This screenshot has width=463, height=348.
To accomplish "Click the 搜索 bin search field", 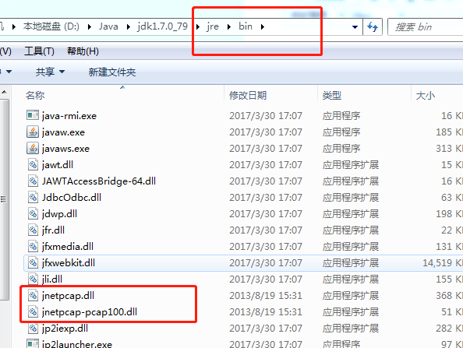I will (426, 27).
